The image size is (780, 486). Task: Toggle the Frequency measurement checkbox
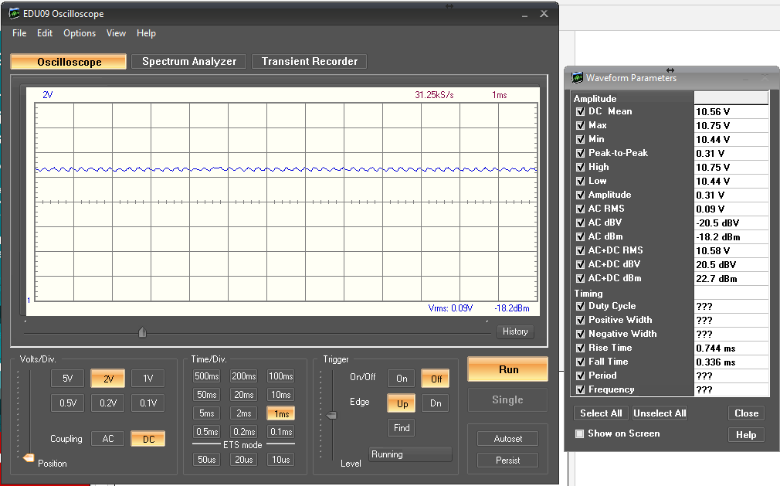[581, 389]
